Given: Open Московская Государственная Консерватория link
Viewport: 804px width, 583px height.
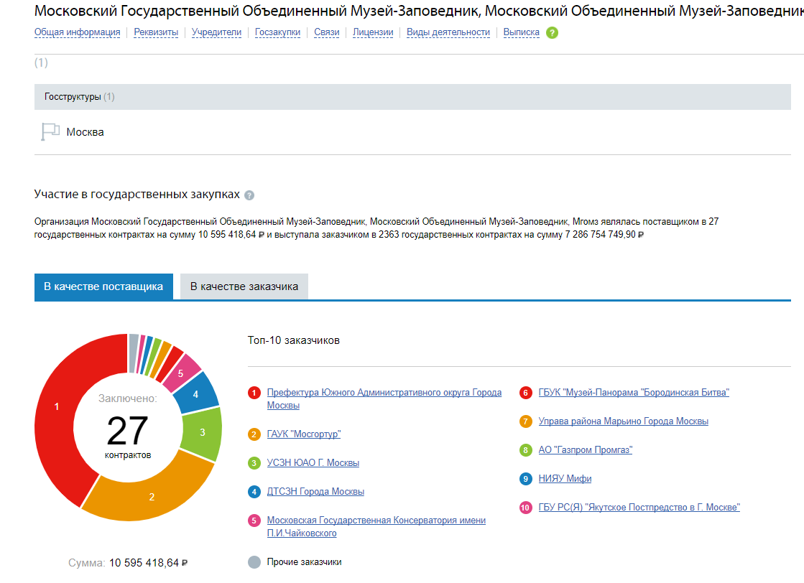Looking at the screenshot, I should (x=376, y=527).
